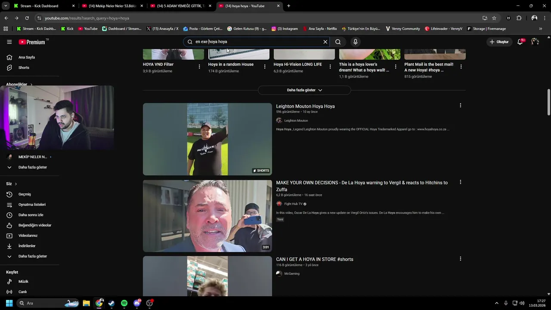The width and height of the screenshot is (551, 310).
Task: Open MAKE YOUR OWN DECISIONS video thumbnail
Action: [x=207, y=216]
